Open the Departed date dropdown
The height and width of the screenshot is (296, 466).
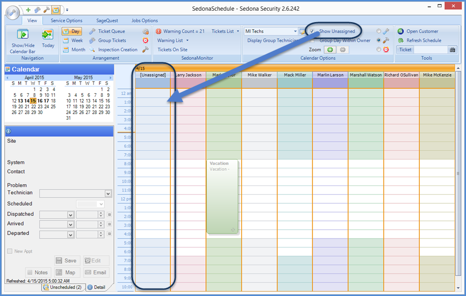tap(70, 235)
